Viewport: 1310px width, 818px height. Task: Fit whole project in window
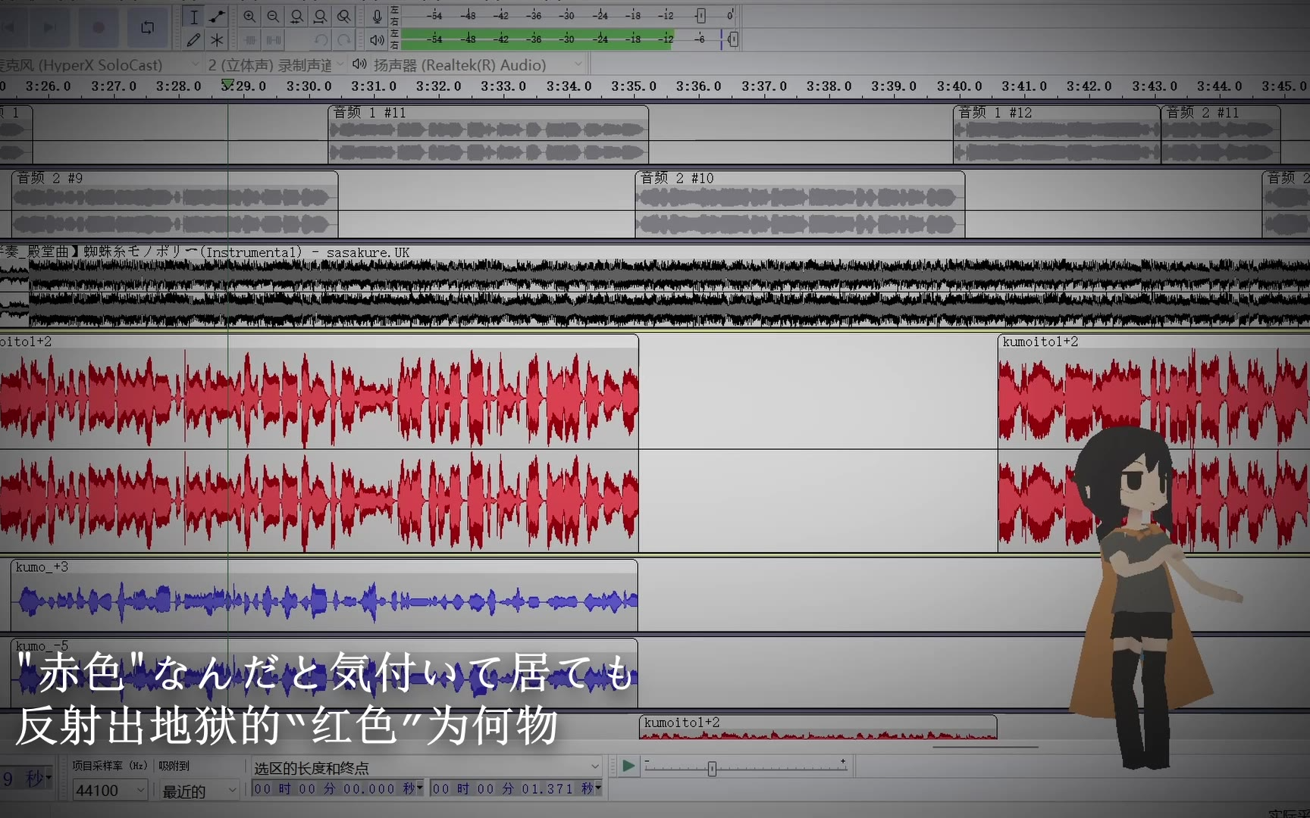(320, 17)
